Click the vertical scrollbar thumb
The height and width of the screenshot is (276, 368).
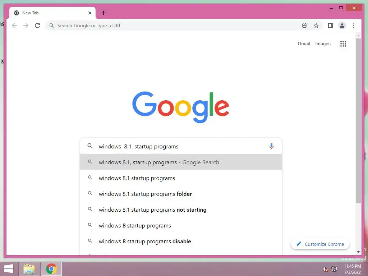coord(358,121)
